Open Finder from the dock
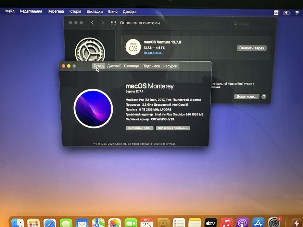The width and height of the screenshot is (303, 227). coord(18,223)
